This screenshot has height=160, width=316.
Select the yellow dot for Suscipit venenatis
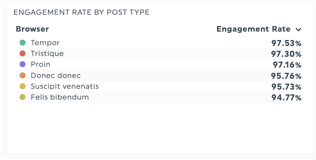click(22, 86)
